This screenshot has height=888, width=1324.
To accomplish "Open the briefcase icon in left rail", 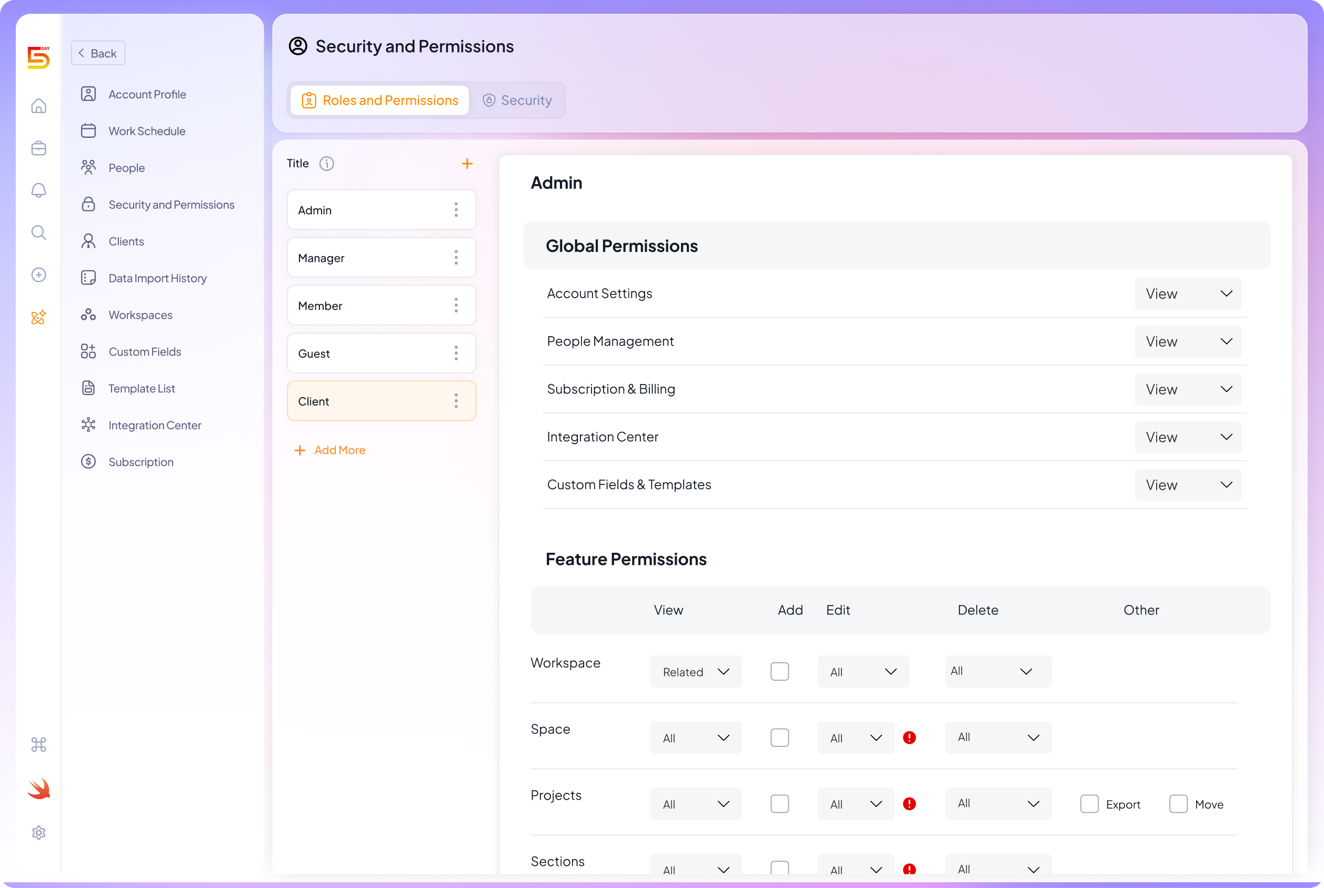I will [38, 148].
